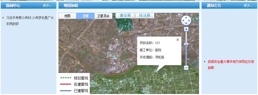Image resolution: width=258 pixels, height=95 pixels.
Task: Click the 在建管线 red legend line
Action: click(x=65, y=84)
